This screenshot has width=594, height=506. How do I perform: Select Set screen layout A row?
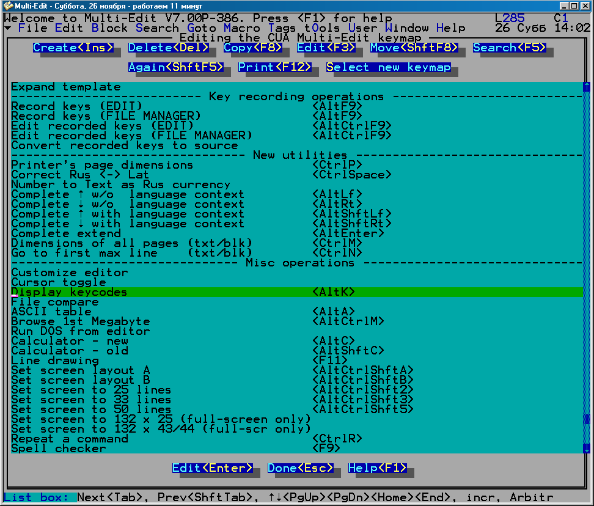pos(297,370)
